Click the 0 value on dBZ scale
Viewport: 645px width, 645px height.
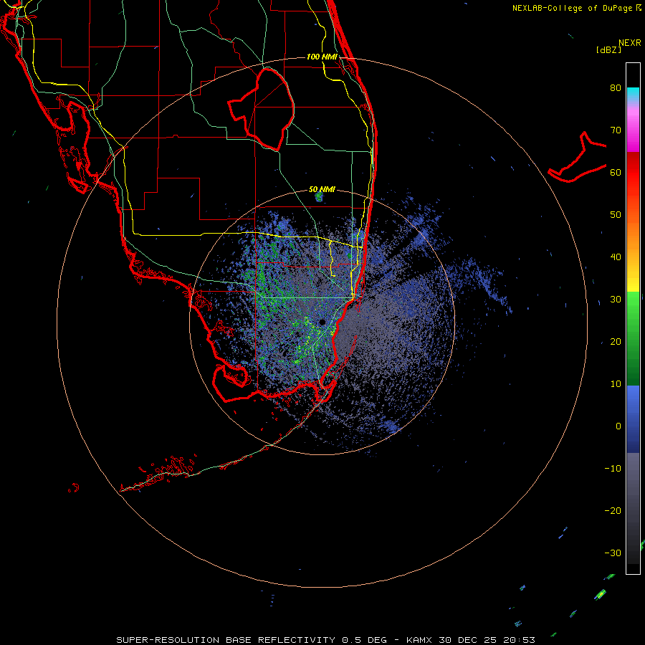point(618,426)
